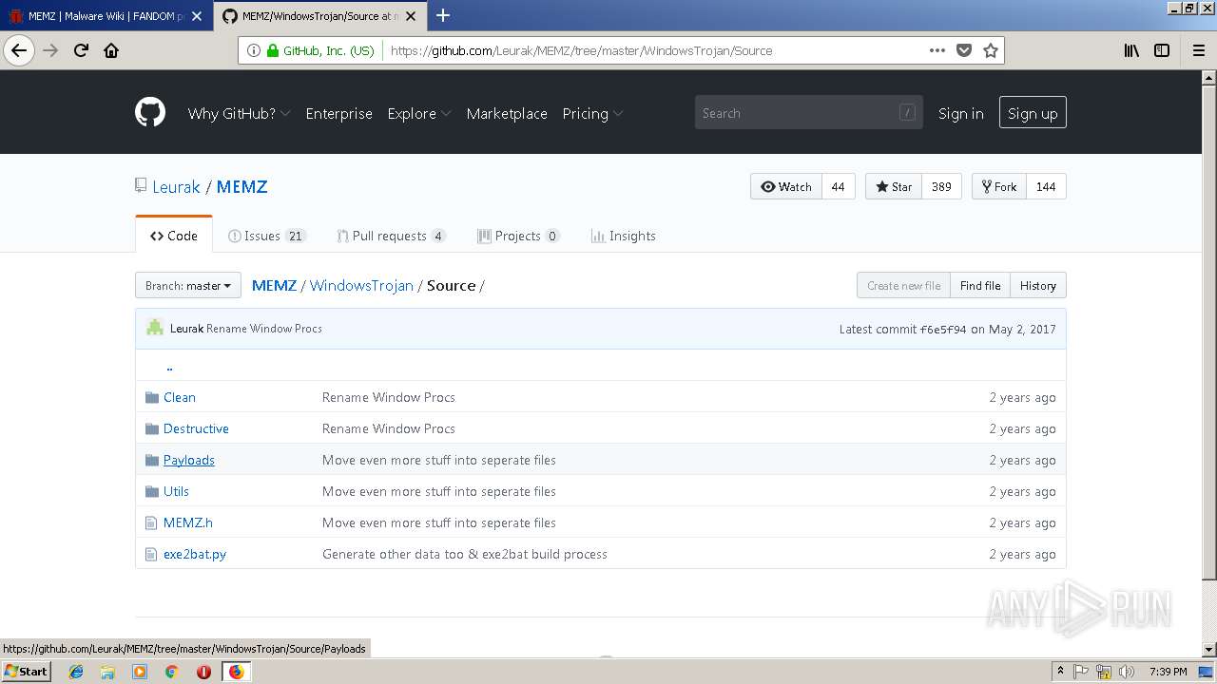Expand the Pricing menu
1217x684 pixels.
coord(592,113)
